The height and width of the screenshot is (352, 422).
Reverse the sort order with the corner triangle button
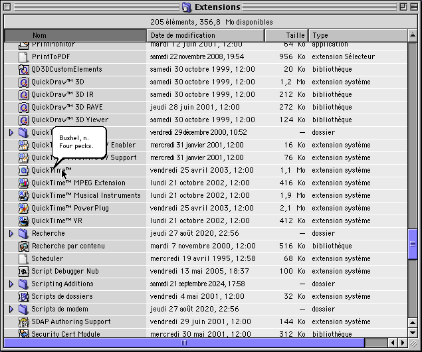point(413,35)
